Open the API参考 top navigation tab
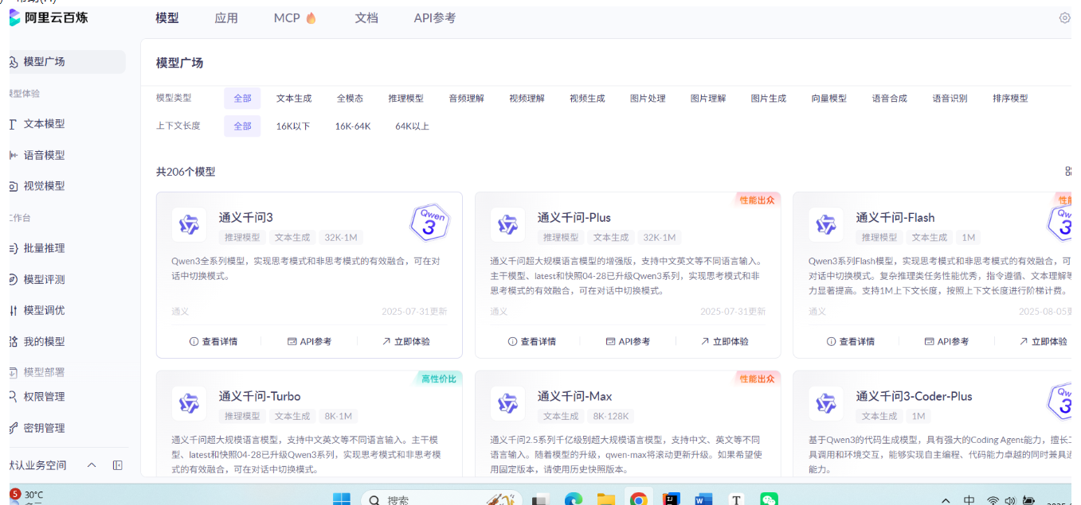The image size is (1081, 505). point(435,17)
